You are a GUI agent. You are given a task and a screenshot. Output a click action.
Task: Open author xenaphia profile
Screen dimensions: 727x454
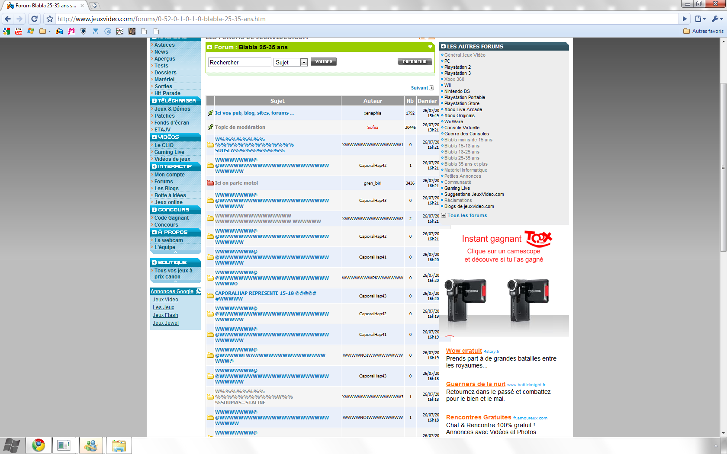pos(373,113)
